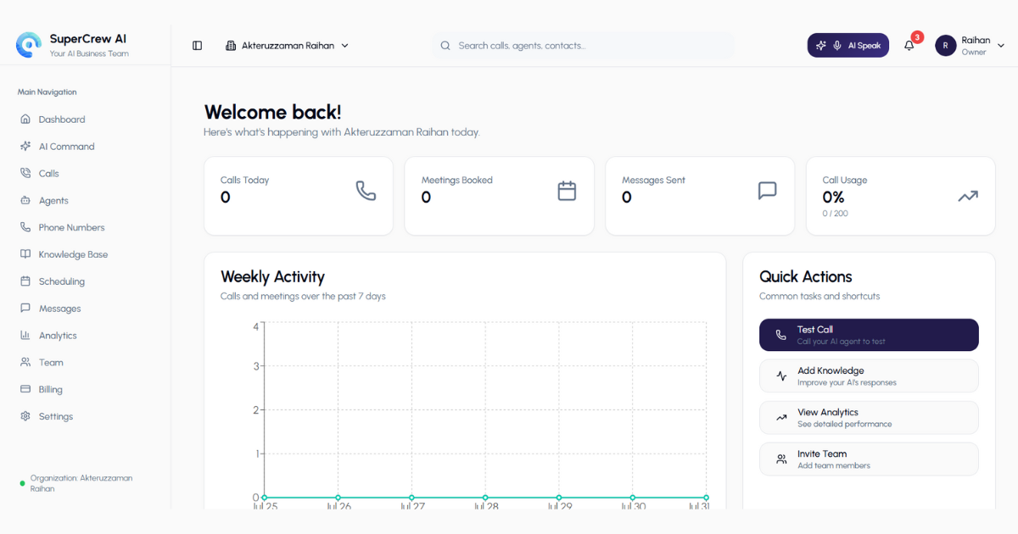
Task: Click the Knowledge Base book icon
Action: (25, 254)
